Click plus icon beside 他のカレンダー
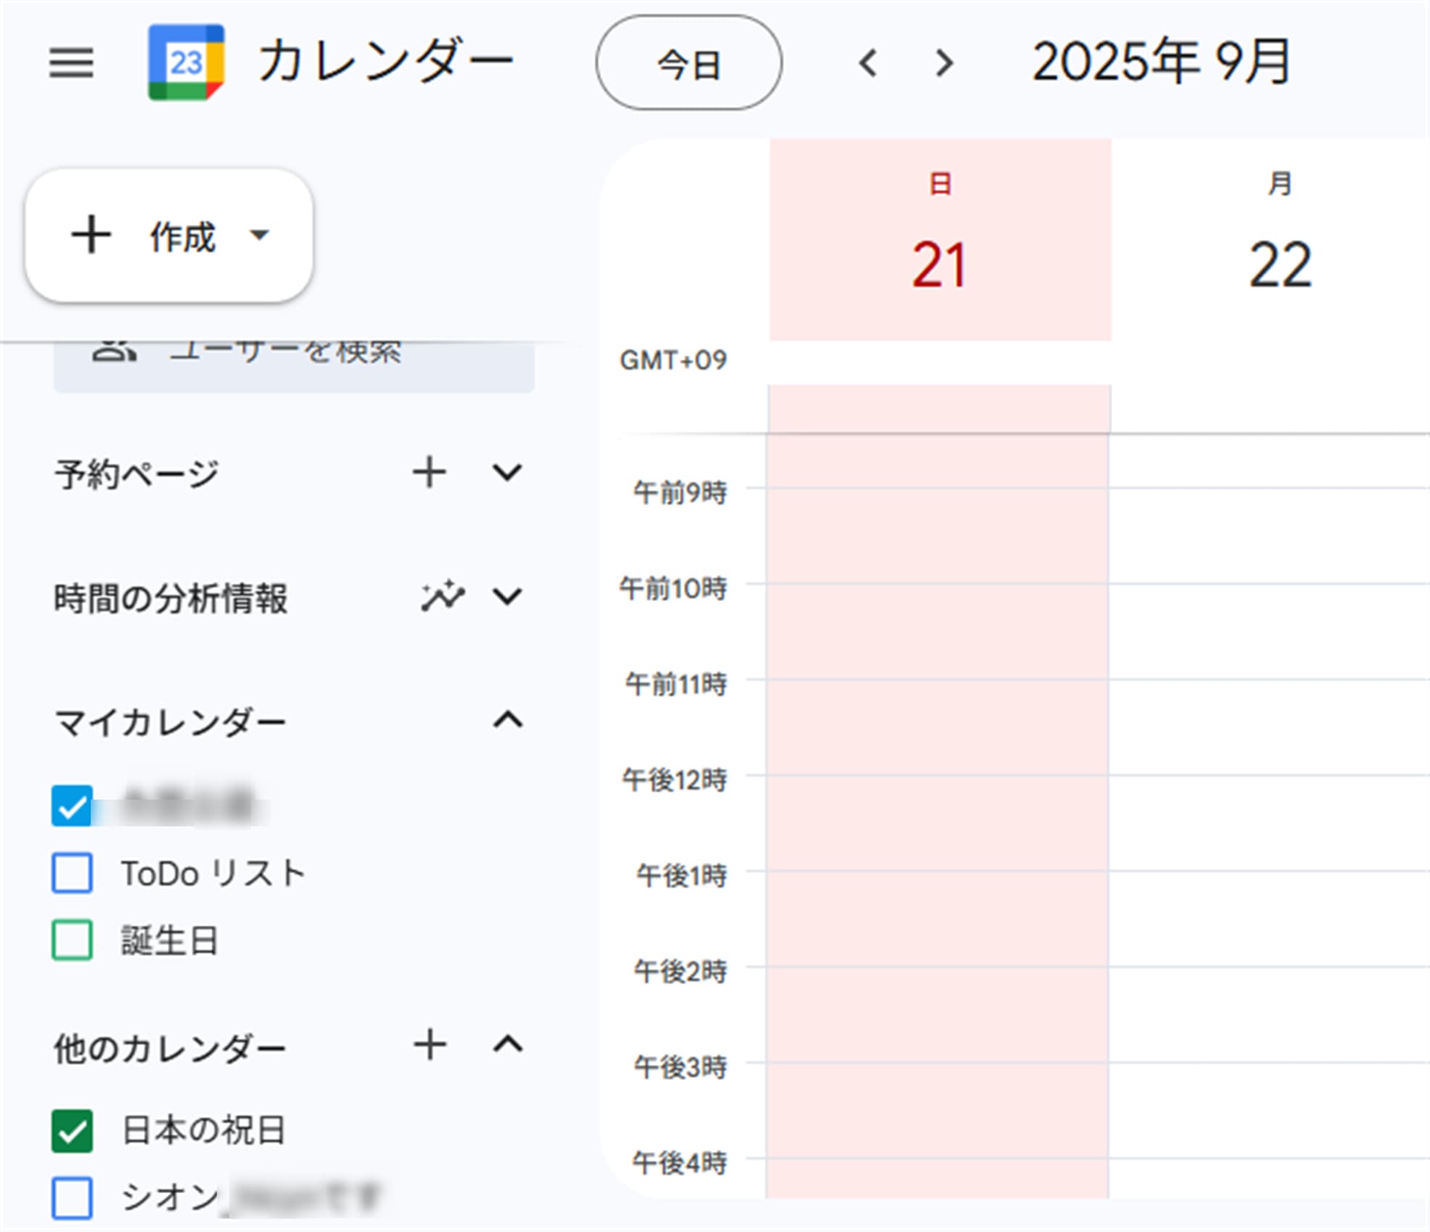The height and width of the screenshot is (1232, 1430). [430, 1046]
